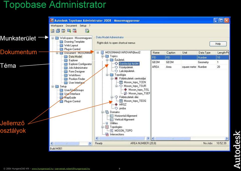Collapse the MOSONMAGYAROVAR@orcl2 root node

98,52
